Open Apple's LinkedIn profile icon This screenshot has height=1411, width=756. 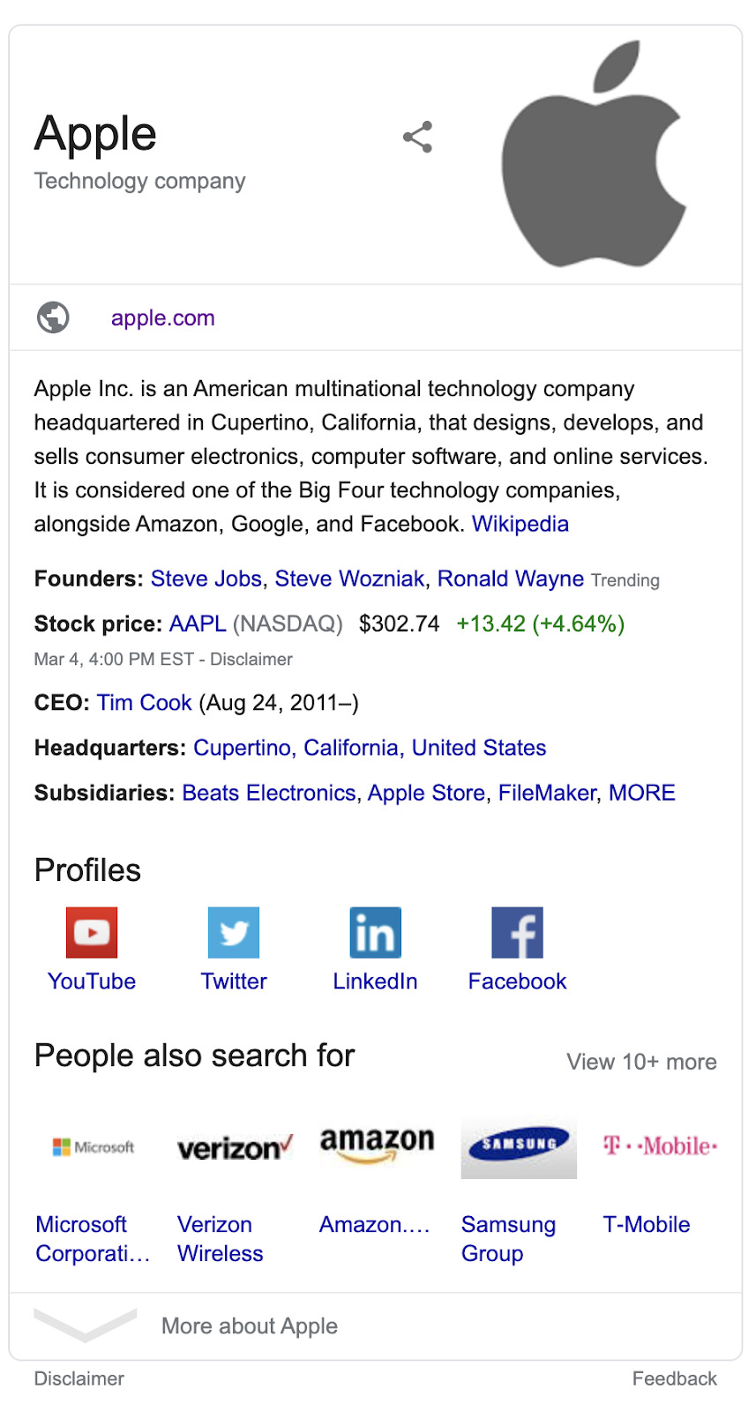pos(375,931)
